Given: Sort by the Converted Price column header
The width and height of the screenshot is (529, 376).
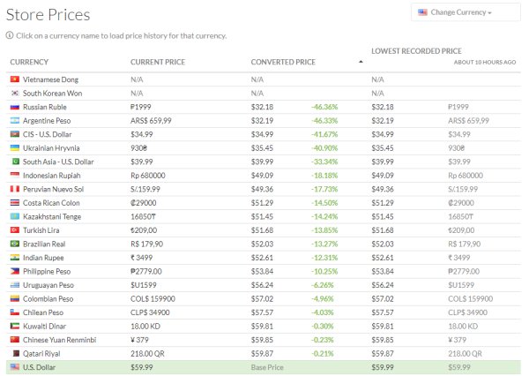Looking at the screenshot, I should pos(283,63).
